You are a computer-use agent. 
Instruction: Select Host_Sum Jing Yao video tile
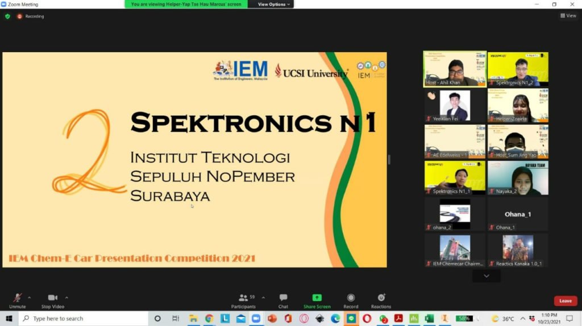point(518,142)
